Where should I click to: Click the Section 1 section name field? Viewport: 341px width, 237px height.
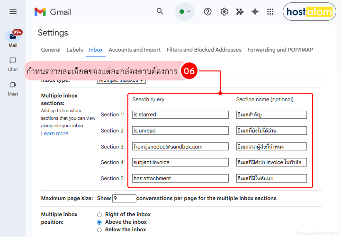[x=271, y=114]
